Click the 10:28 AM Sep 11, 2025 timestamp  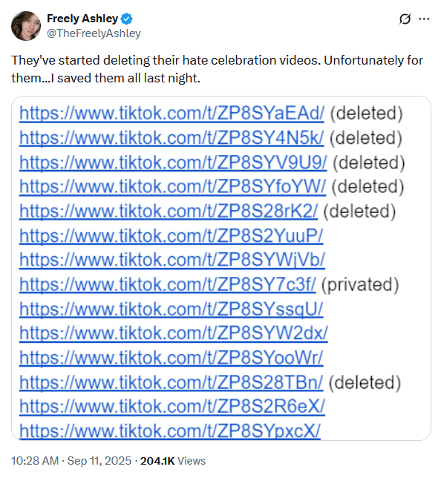[x=71, y=461]
